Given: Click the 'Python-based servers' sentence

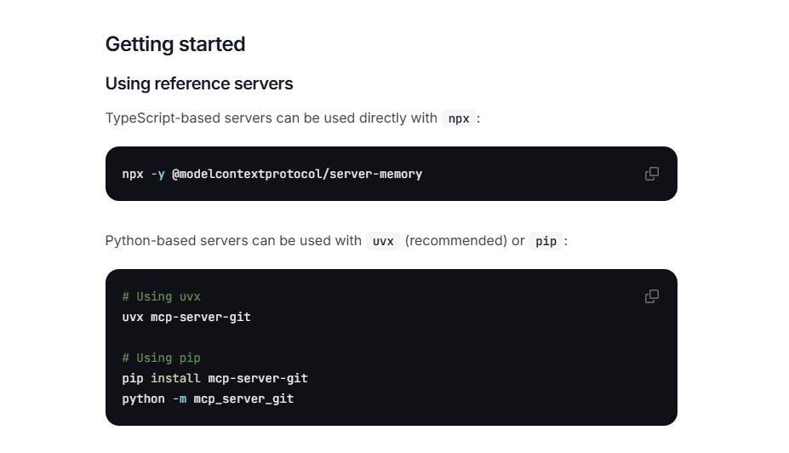Looking at the screenshot, I should 337,241.
